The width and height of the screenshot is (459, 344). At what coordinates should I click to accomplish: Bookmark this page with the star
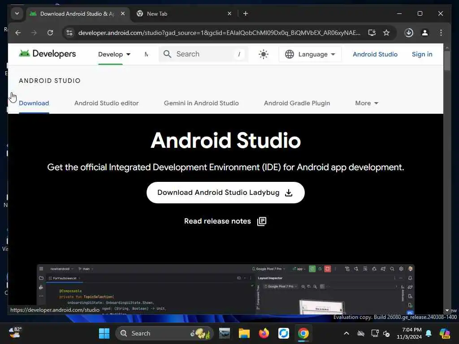386,33
